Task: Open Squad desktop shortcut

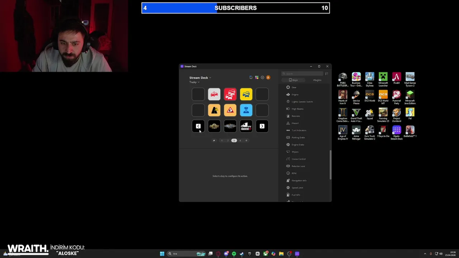Action: (370, 114)
